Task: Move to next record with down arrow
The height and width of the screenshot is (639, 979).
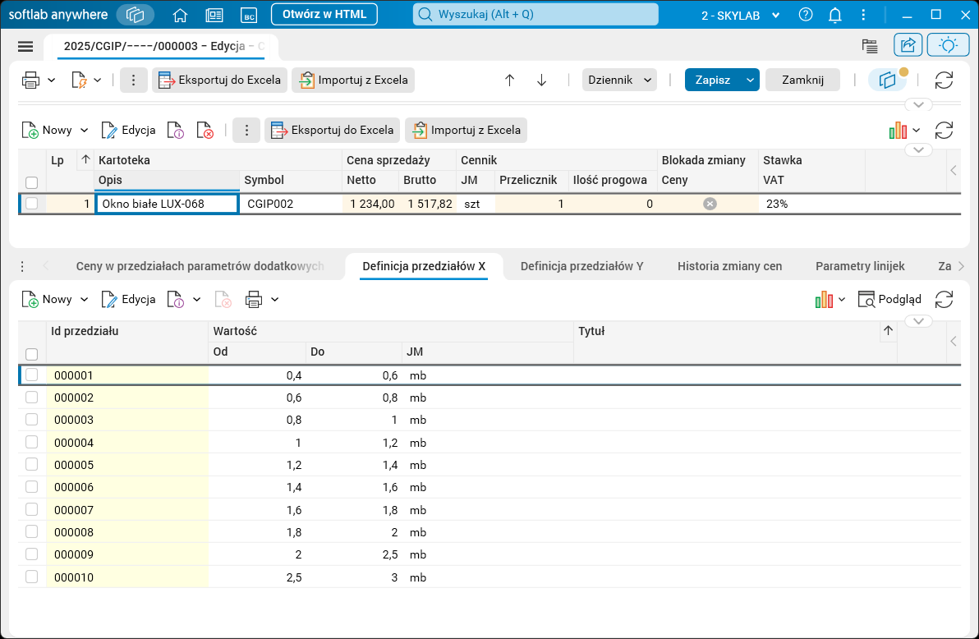Action: [x=541, y=80]
